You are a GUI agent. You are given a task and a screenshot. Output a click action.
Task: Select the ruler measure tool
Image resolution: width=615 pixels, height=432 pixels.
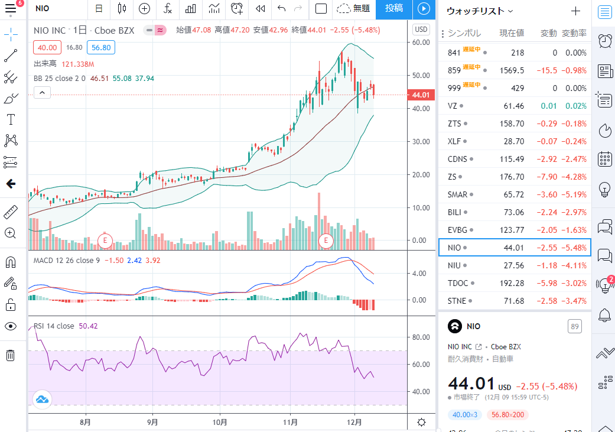pyautogui.click(x=11, y=212)
